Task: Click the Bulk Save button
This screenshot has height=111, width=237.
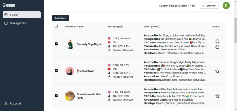Action: click(60, 18)
